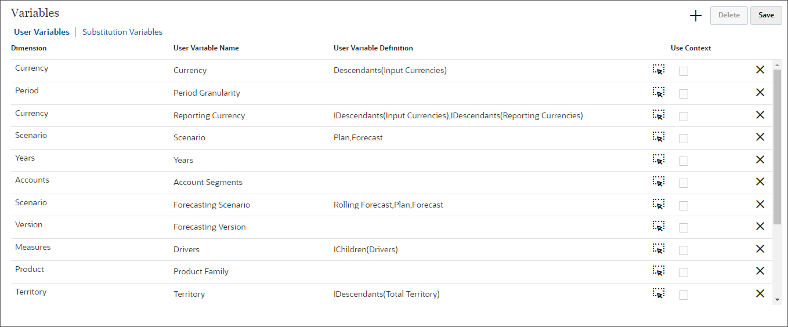Viewport: 788px width, 327px height.
Task: Remove the Account Segments variable row
Action: 760,181
